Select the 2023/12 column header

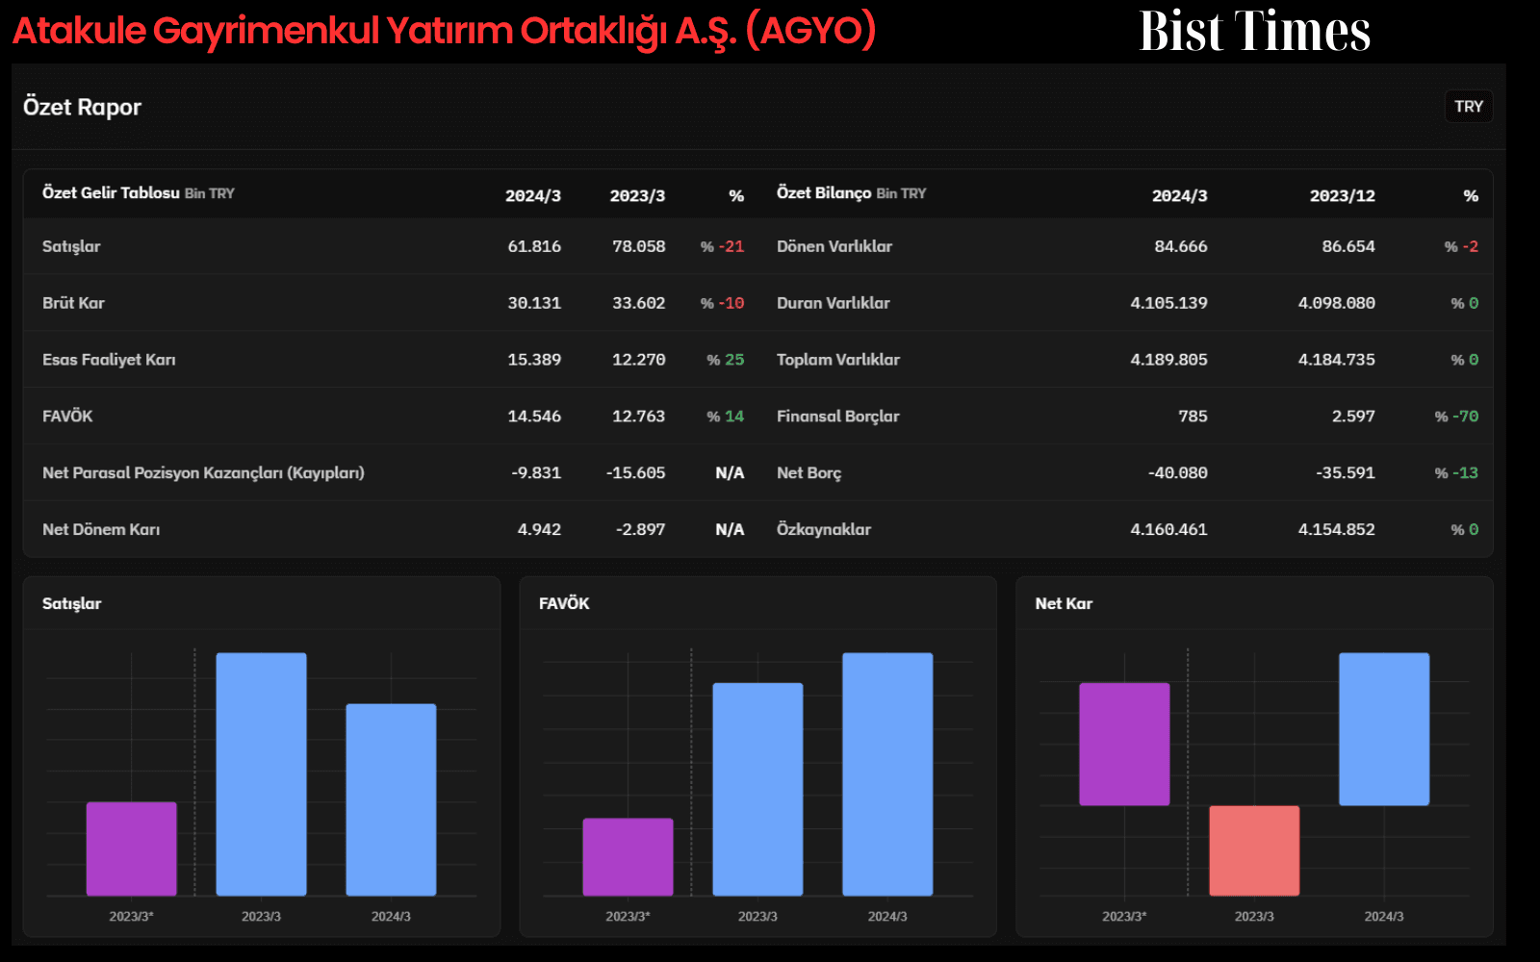coord(1342,195)
